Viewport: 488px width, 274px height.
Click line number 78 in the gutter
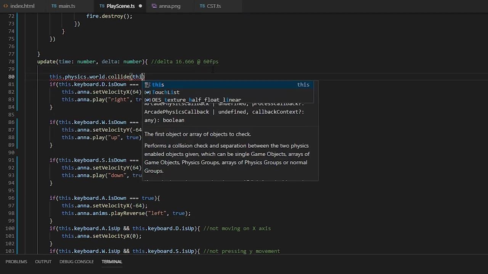click(11, 62)
